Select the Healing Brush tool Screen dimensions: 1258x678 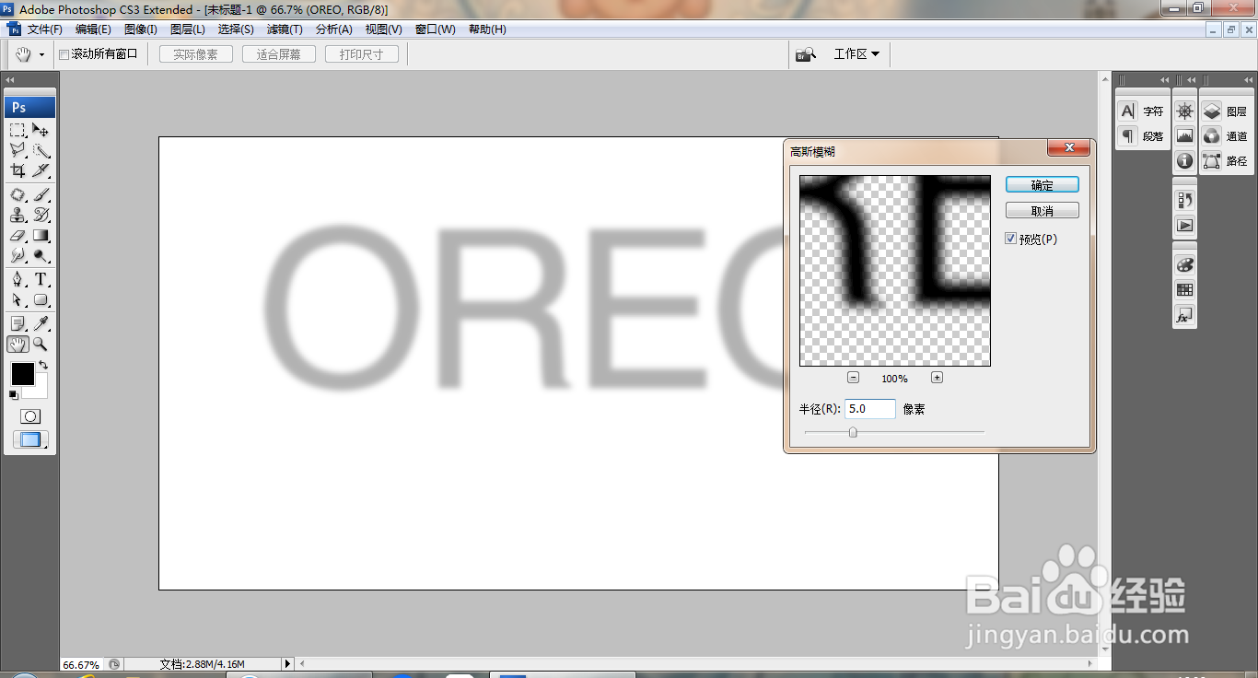click(17, 194)
